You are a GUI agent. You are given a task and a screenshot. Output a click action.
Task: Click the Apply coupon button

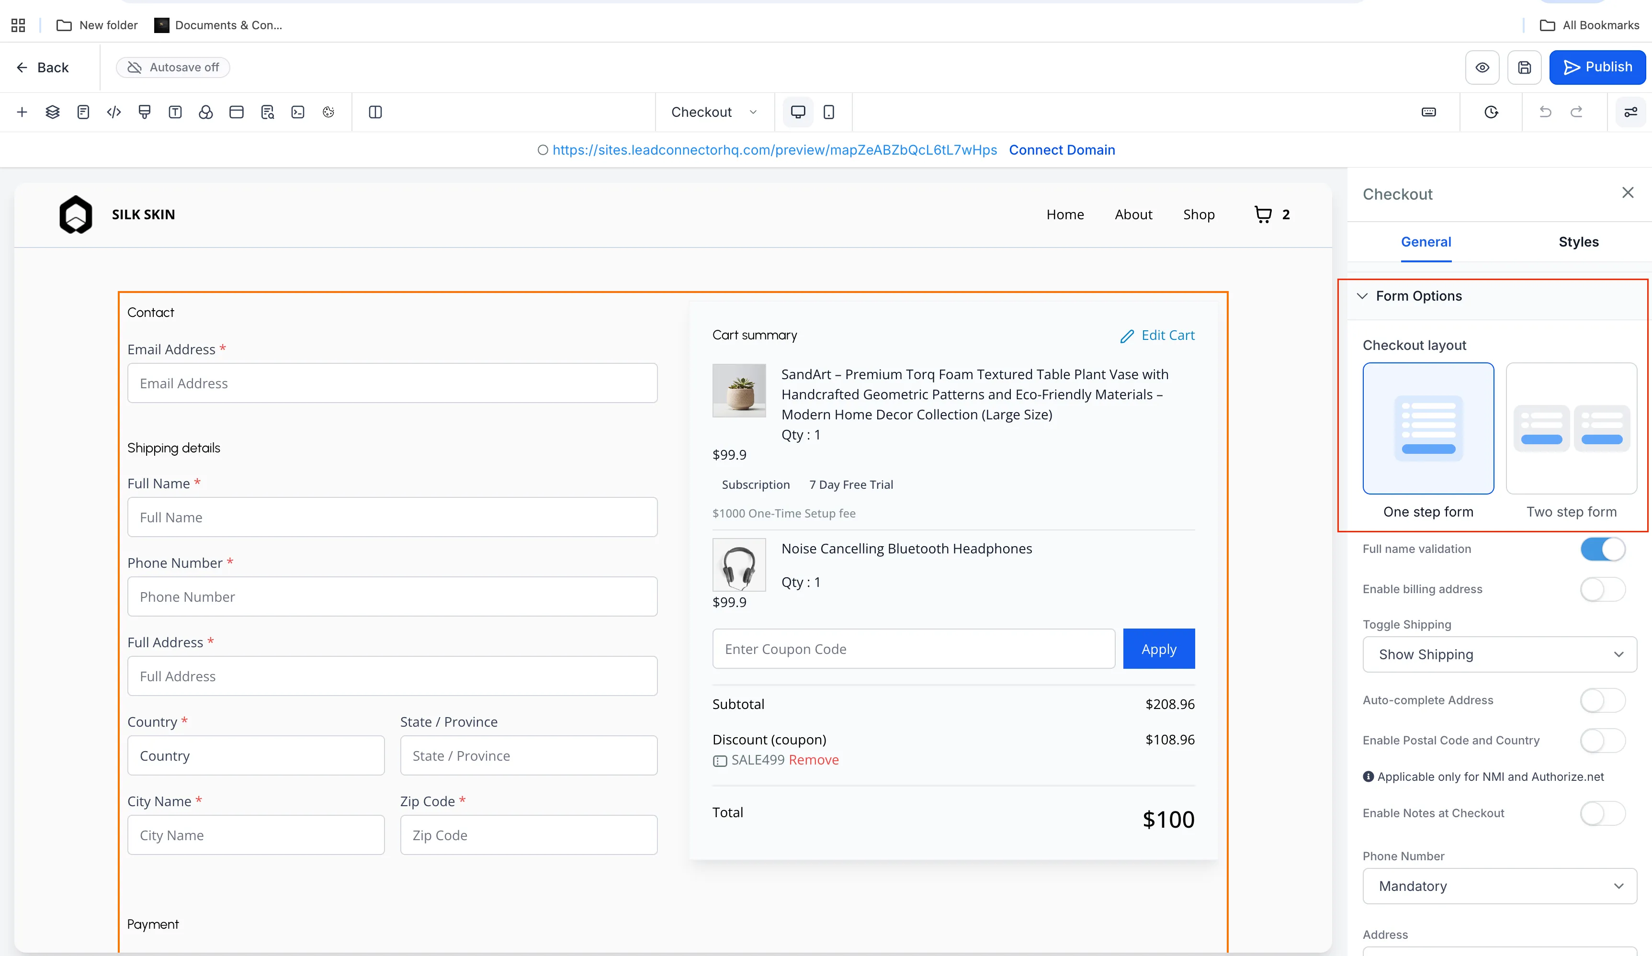point(1159,649)
